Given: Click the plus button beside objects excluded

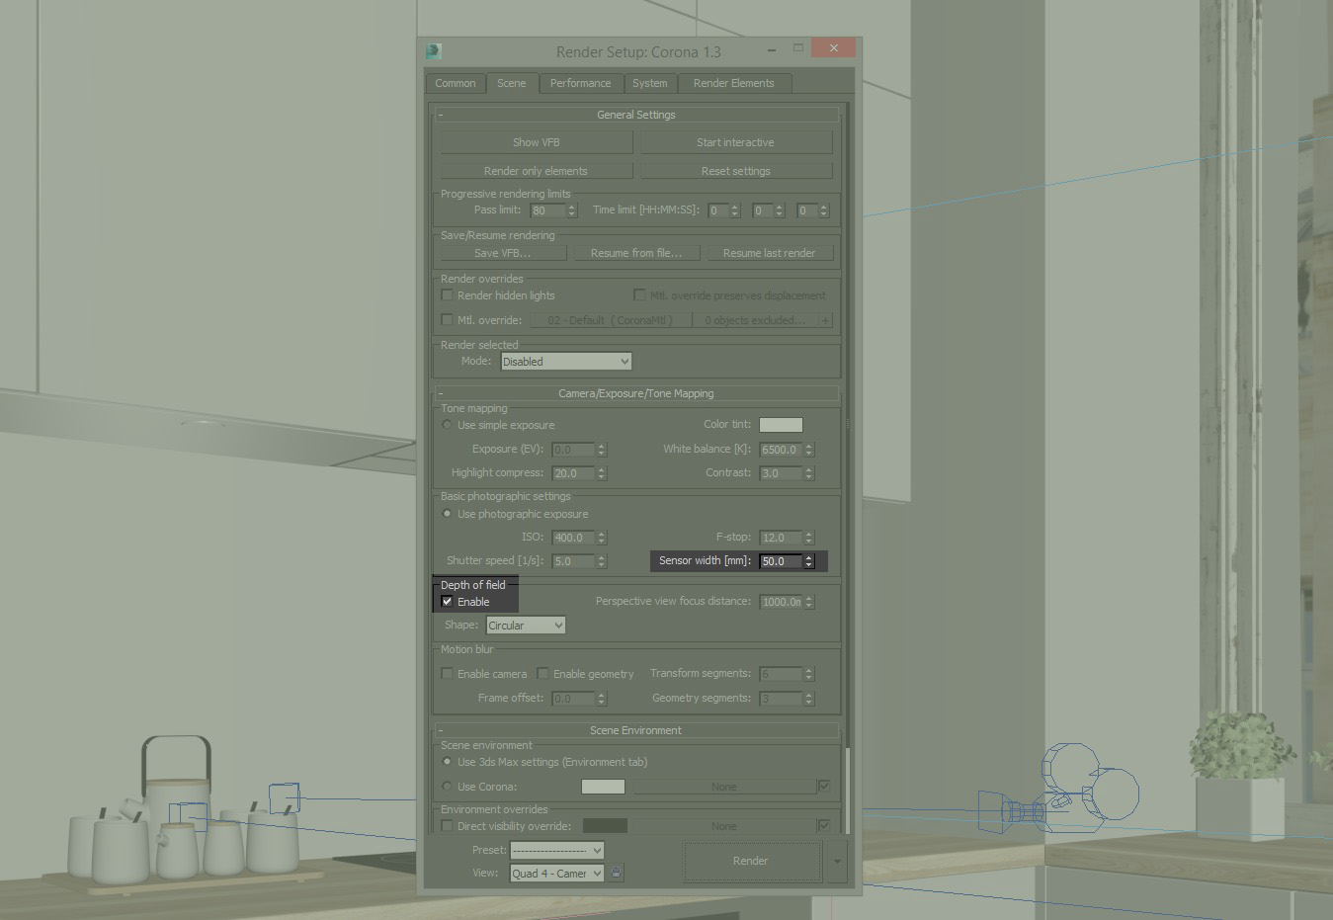Looking at the screenshot, I should coord(825,320).
